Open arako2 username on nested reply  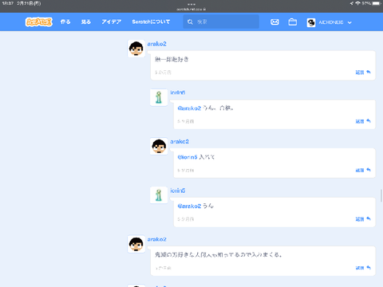pyautogui.click(x=180, y=142)
